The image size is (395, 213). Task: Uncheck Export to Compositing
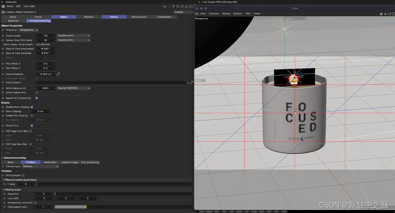tap(37, 98)
